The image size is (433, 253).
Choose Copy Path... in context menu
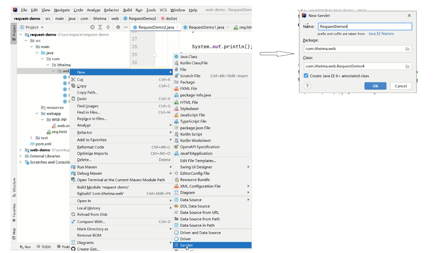coord(120,93)
